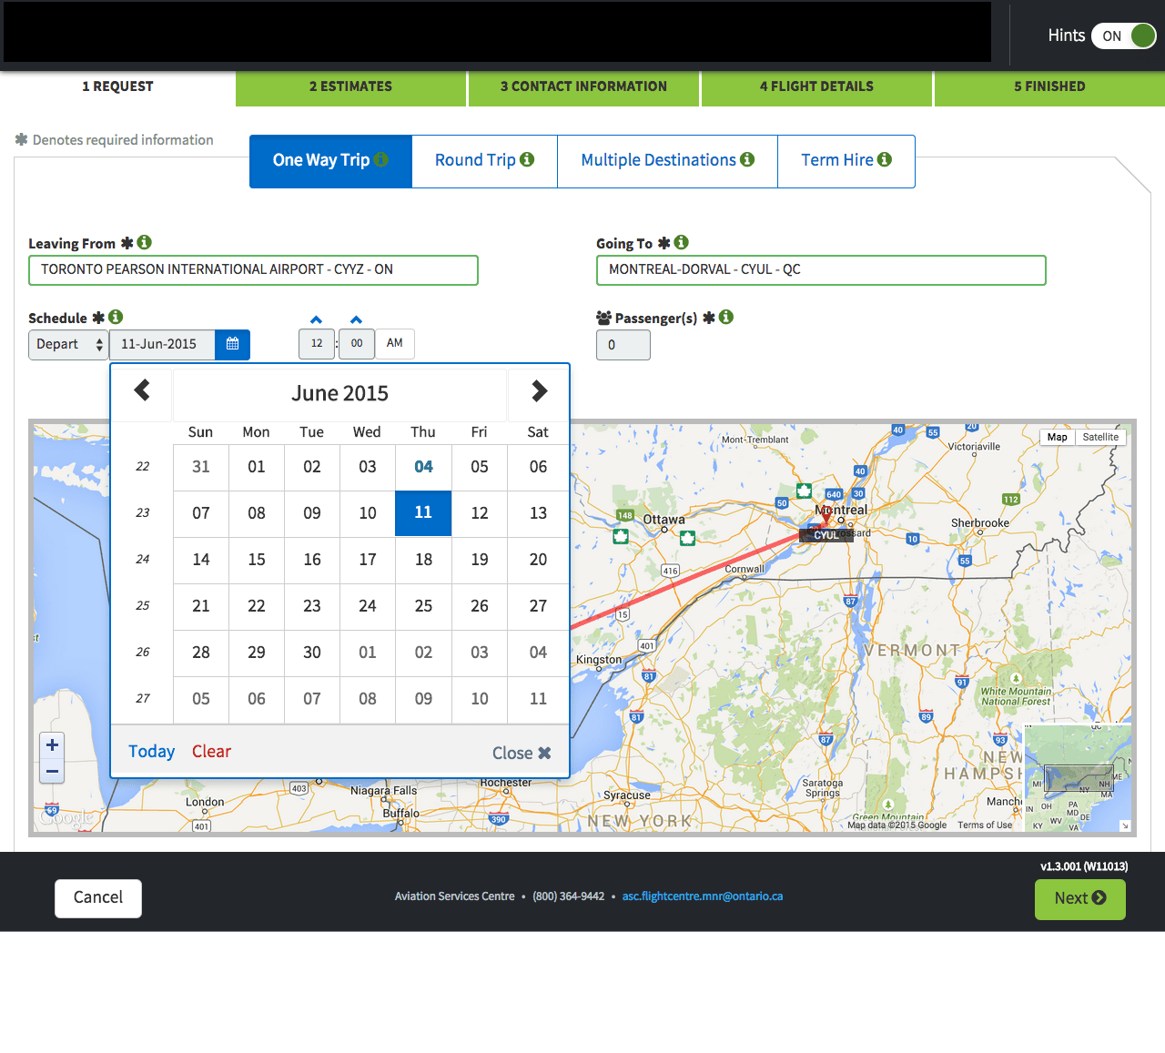The image size is (1165, 1053).
Task: Click the Passenger(s) count field
Action: click(x=623, y=345)
